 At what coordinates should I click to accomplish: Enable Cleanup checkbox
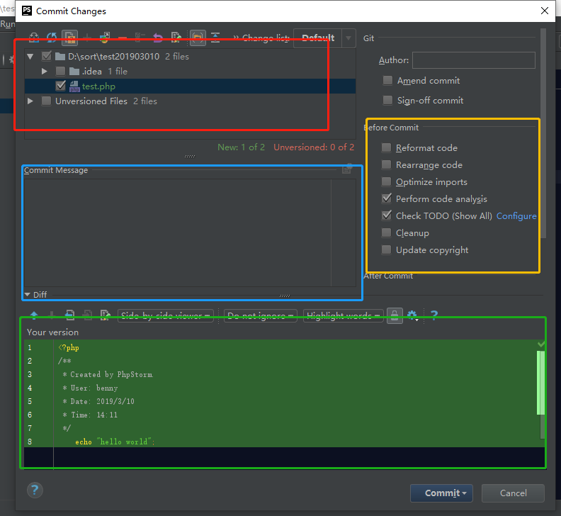pyautogui.click(x=387, y=232)
